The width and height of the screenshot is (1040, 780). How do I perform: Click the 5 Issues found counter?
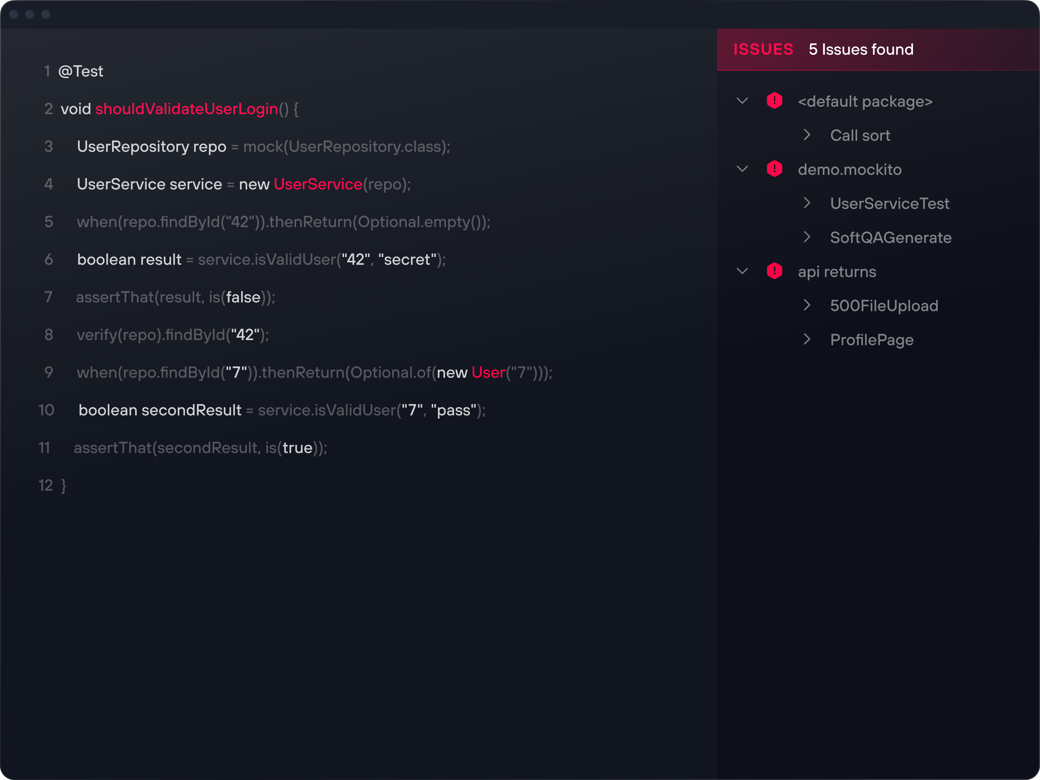[x=861, y=49]
